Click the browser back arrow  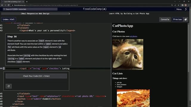point(2,5)
